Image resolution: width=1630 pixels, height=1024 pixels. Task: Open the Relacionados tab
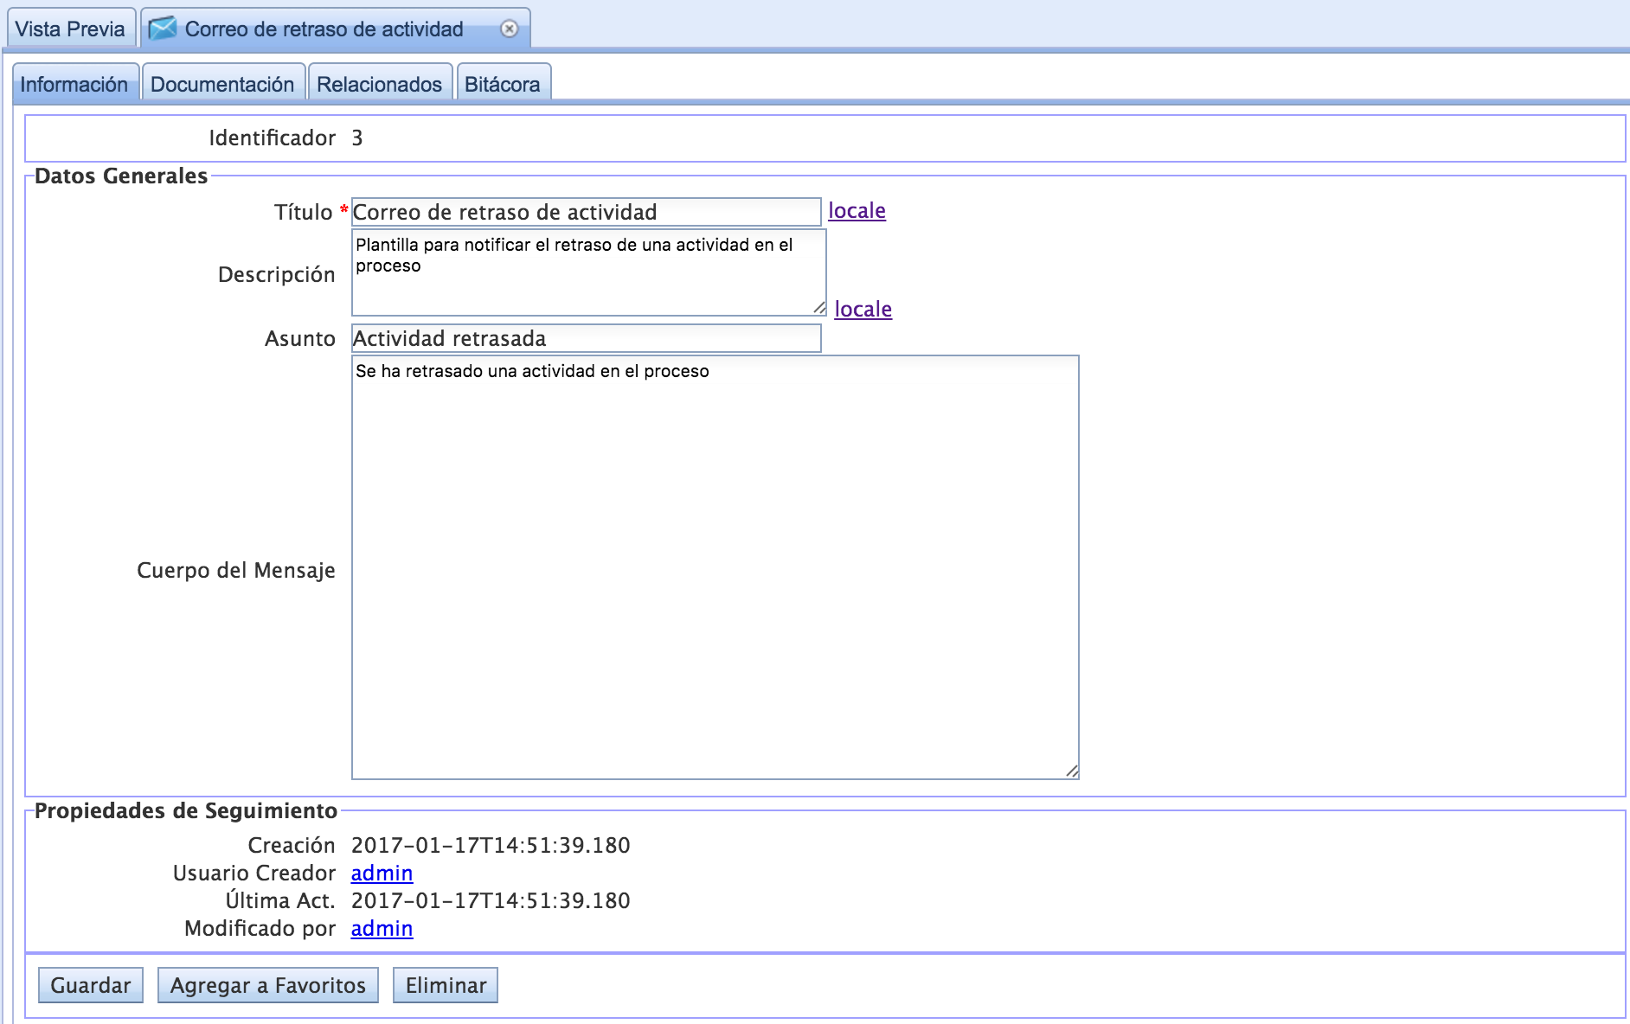tap(379, 84)
